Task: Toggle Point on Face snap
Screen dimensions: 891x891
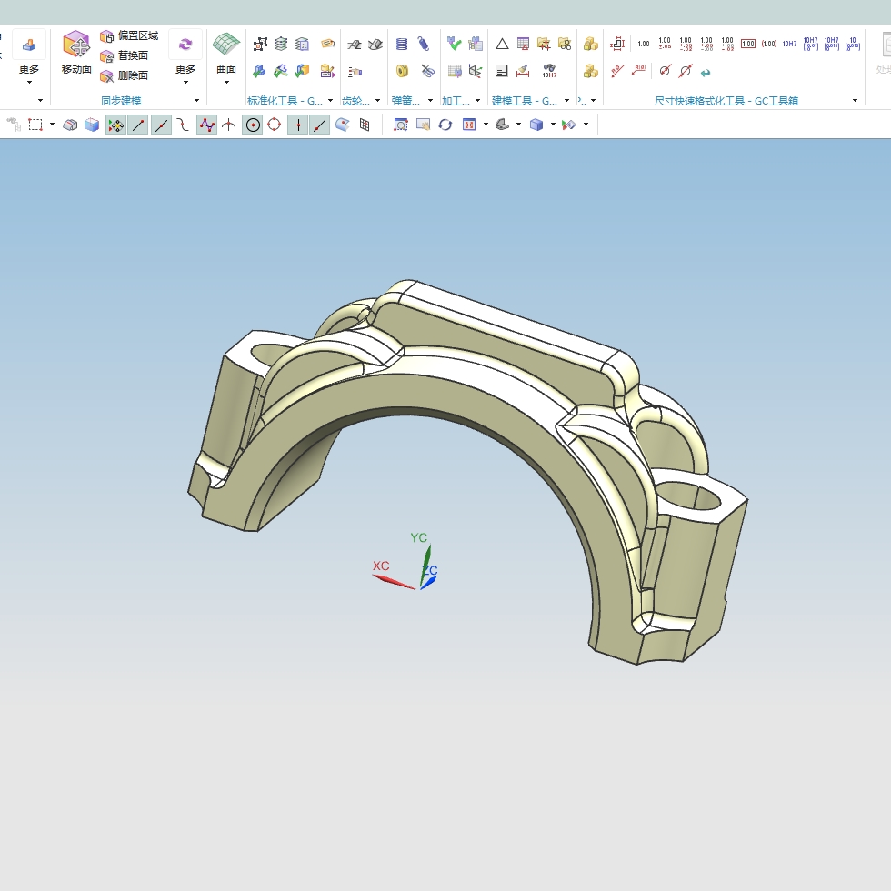Action: (x=343, y=125)
